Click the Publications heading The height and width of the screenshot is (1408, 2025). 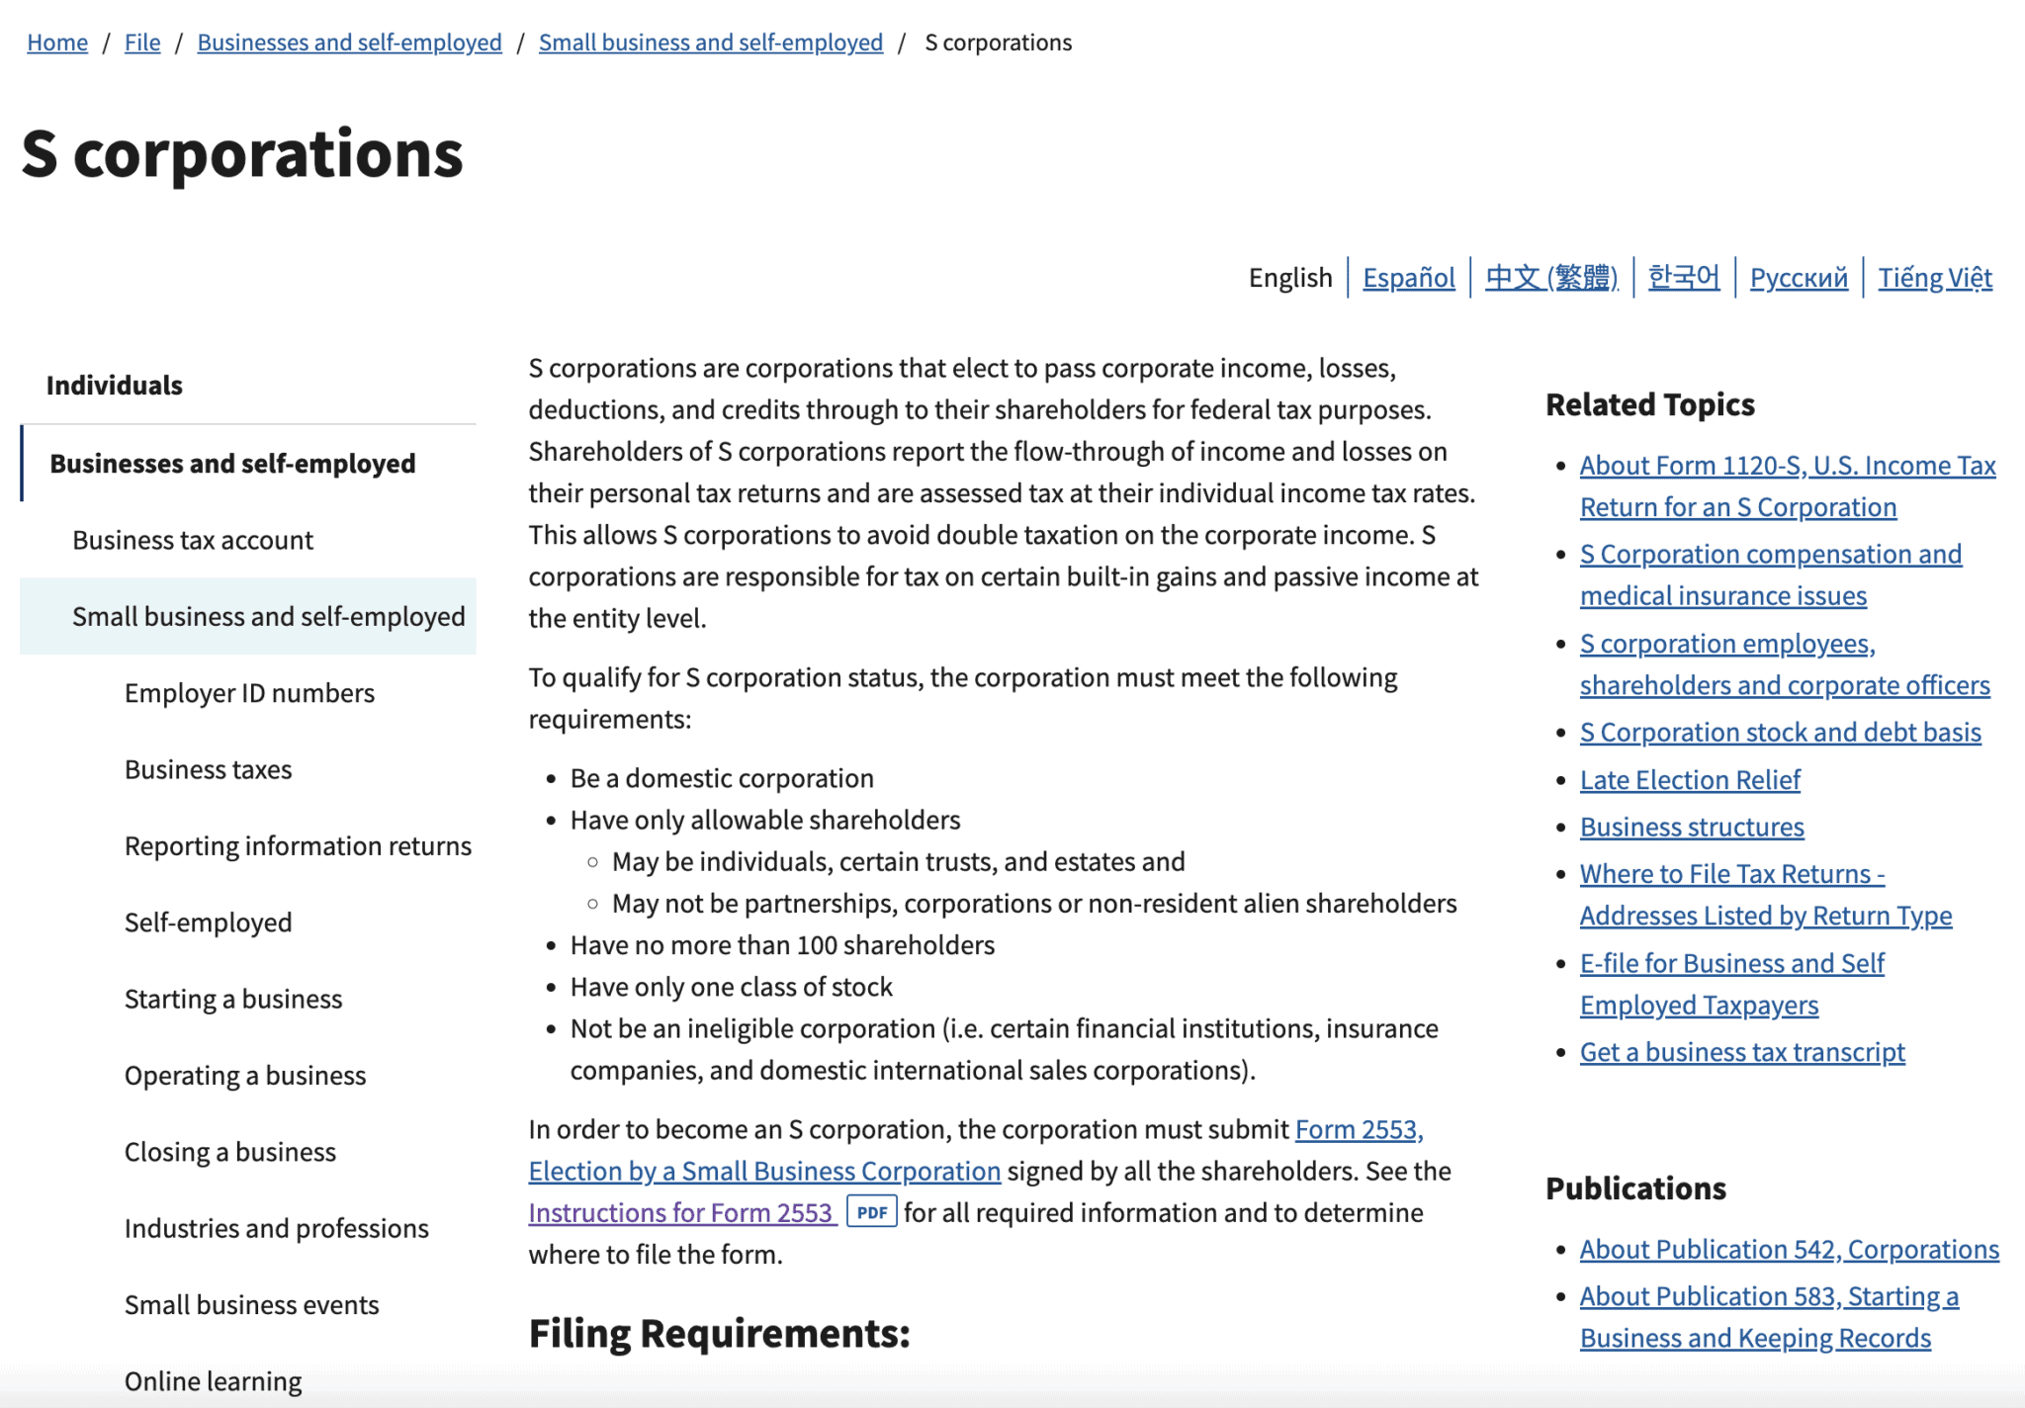pyautogui.click(x=1636, y=1188)
